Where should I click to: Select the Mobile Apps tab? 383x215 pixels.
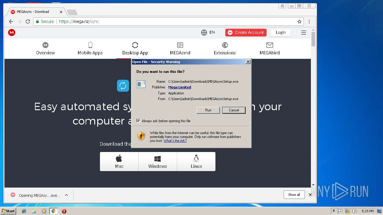click(x=90, y=49)
